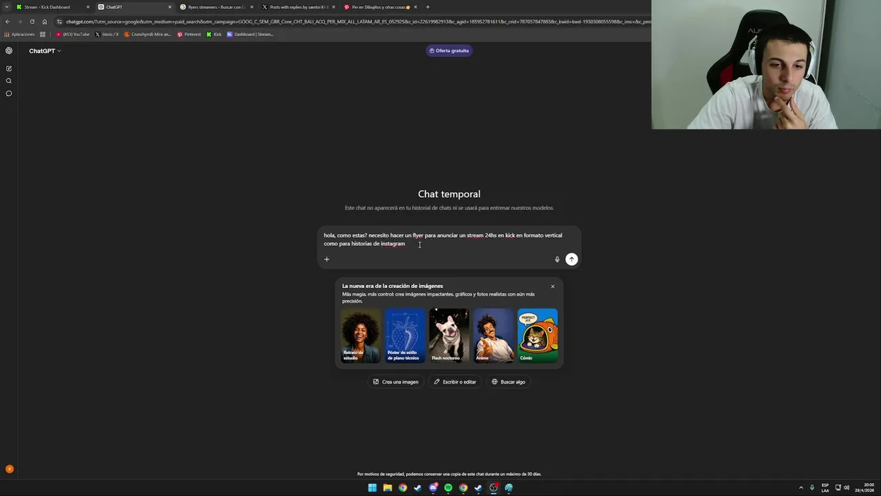Click the Oferta gratuita button
The image size is (881, 496).
tap(449, 50)
